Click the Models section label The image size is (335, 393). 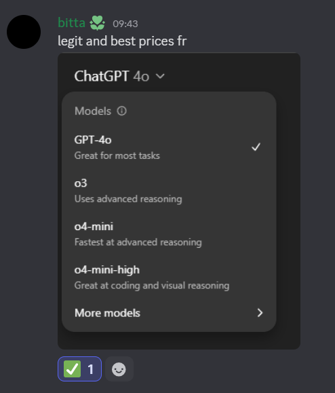93,111
